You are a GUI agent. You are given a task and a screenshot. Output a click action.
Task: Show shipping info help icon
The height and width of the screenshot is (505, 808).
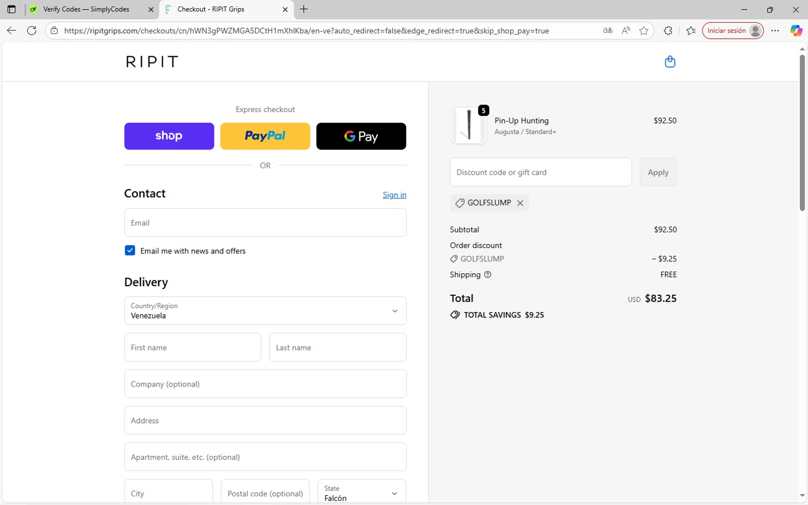coord(487,275)
